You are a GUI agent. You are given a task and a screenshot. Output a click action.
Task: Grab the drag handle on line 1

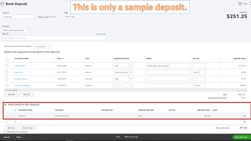point(7,116)
